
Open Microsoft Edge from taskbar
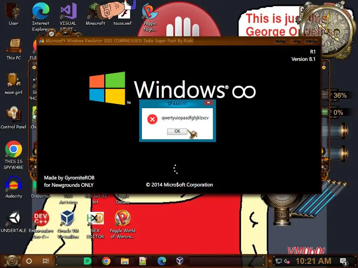[x=162, y=261]
